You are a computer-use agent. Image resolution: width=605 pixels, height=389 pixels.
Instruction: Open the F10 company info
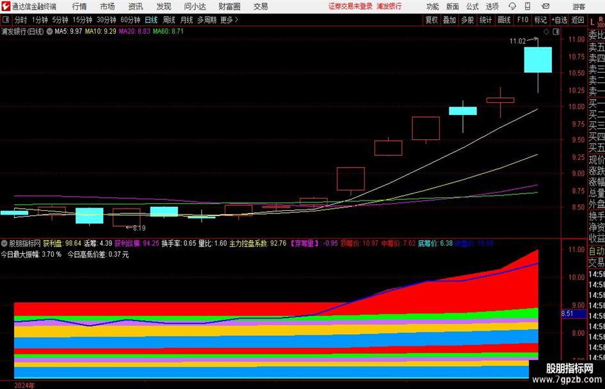pos(522,20)
